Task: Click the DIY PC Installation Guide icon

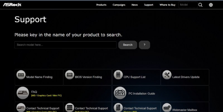Action: tap(120, 93)
